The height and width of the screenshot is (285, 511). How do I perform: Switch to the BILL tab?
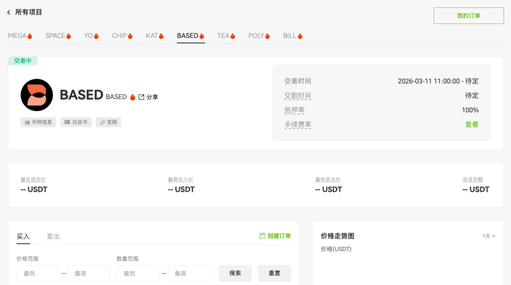tap(292, 36)
